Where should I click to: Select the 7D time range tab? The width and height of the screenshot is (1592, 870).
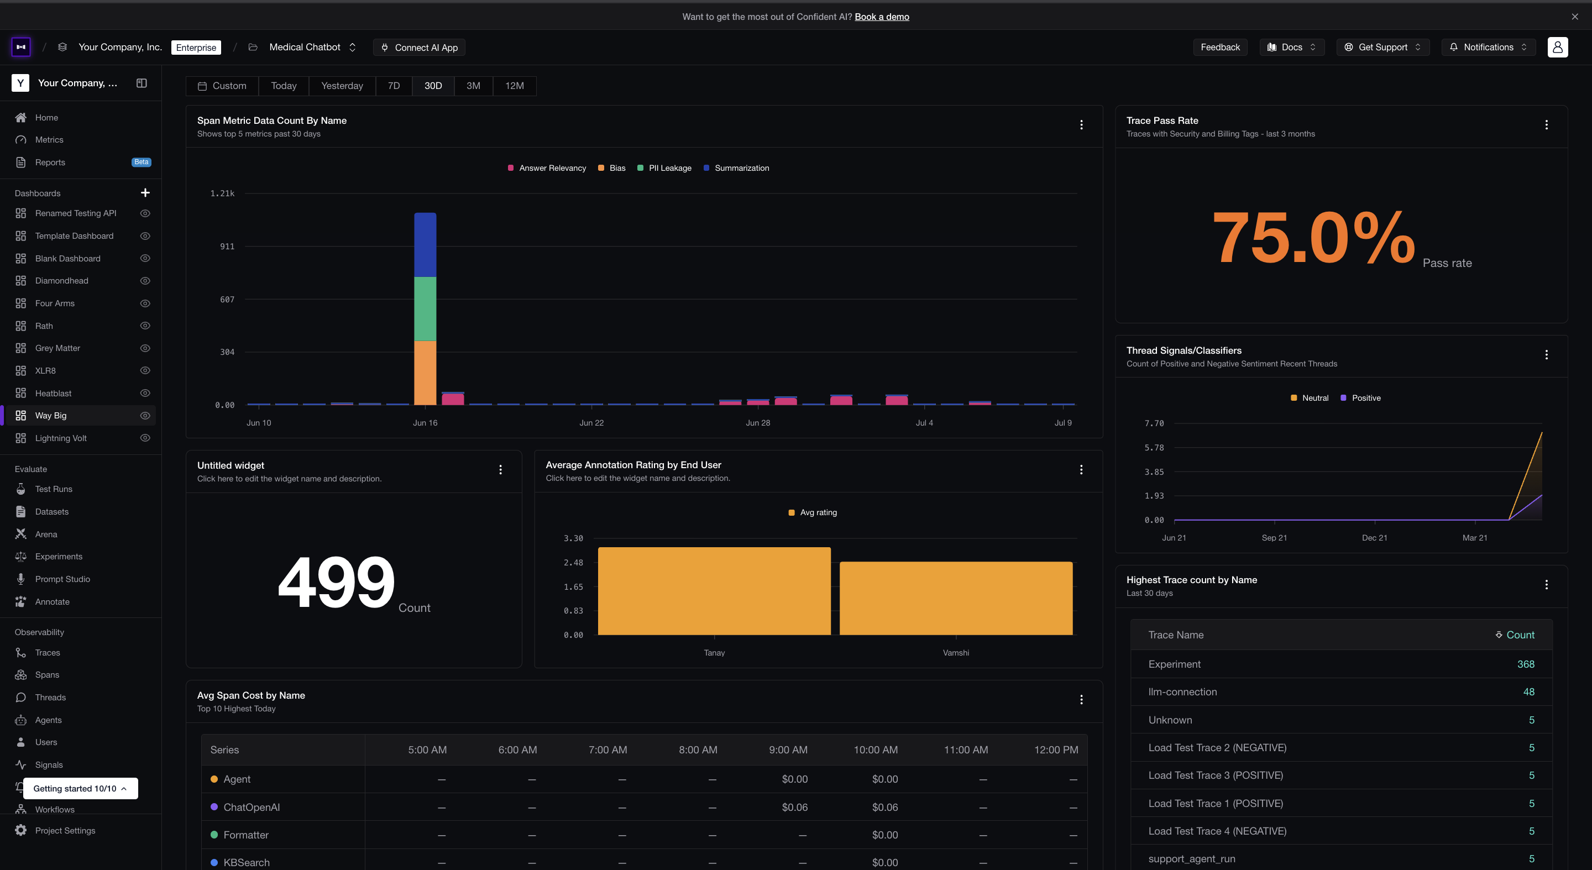(x=394, y=86)
